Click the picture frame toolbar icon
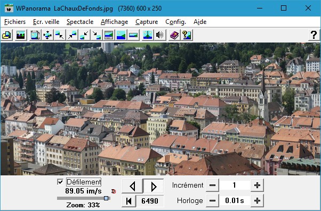This screenshot has height=211, width=321. (35, 35)
